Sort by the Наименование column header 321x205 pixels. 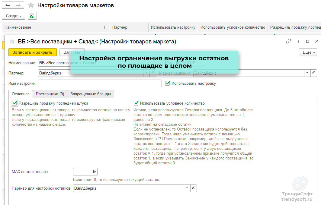pos(56,27)
